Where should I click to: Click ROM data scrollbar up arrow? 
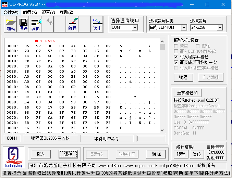click(162, 41)
